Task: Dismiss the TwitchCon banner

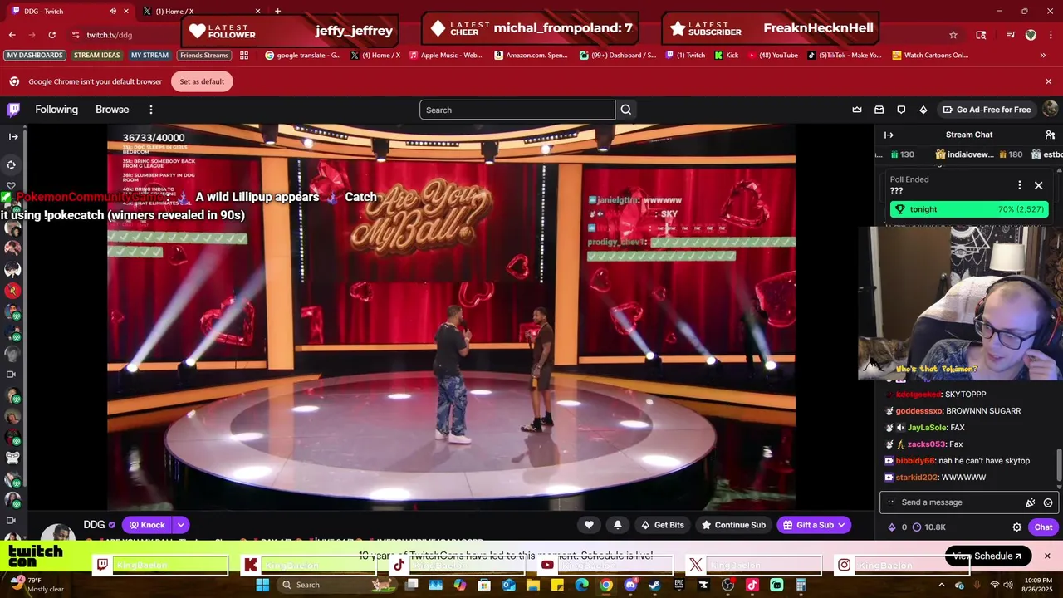Action: [1047, 556]
